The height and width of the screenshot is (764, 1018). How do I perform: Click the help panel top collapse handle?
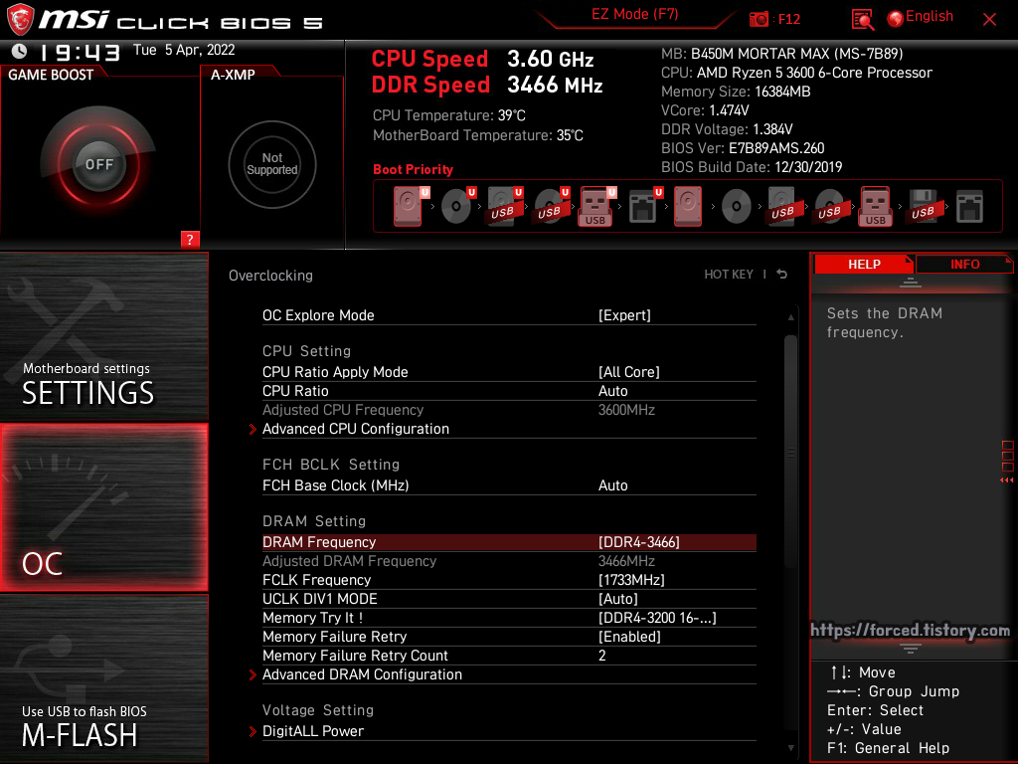pyautogui.click(x=911, y=282)
